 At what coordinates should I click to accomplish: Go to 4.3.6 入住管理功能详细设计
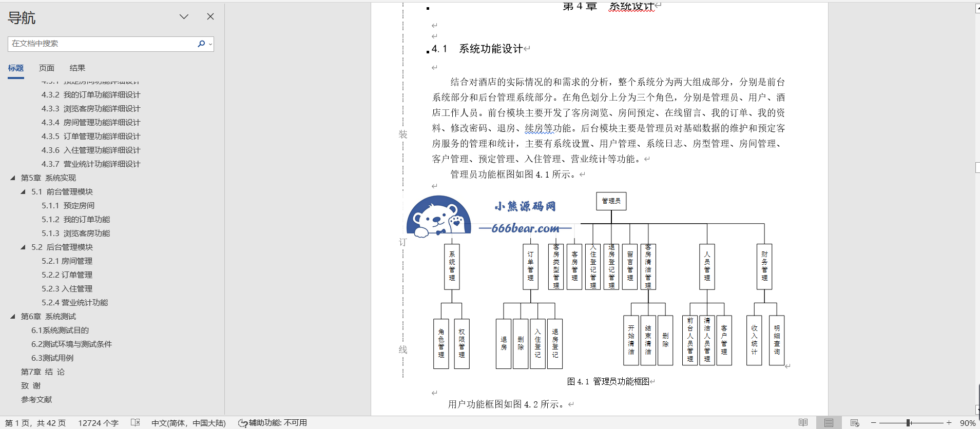coord(91,150)
